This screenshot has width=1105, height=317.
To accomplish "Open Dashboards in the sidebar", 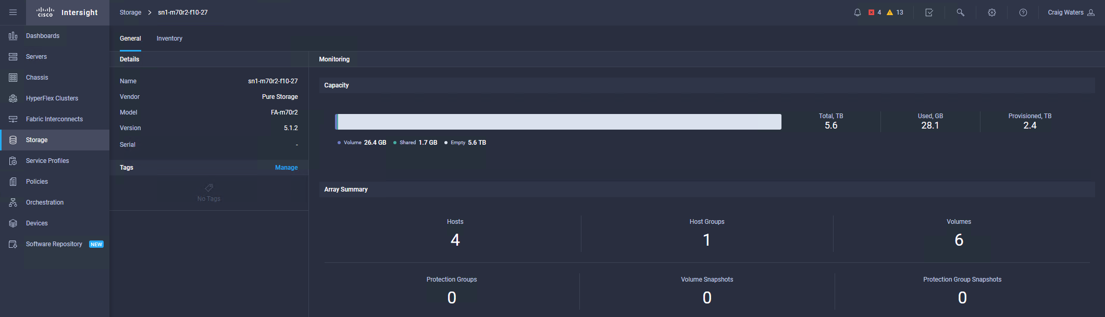I will [43, 36].
